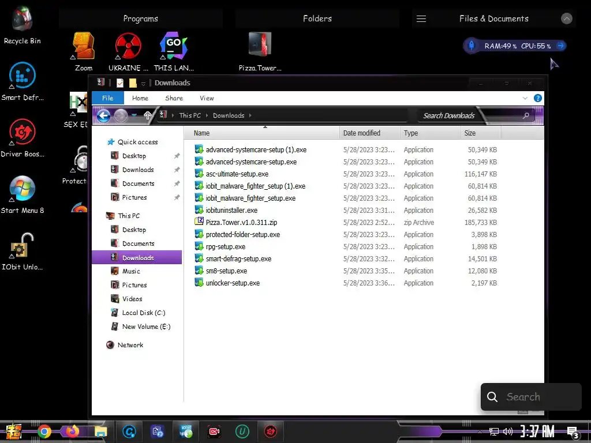Launch the Start Menu 8 desktop shortcut
The height and width of the screenshot is (443, 591).
[x=23, y=195]
